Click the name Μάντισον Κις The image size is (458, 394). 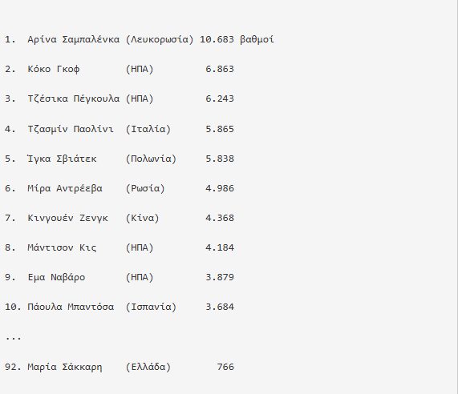tap(62, 248)
